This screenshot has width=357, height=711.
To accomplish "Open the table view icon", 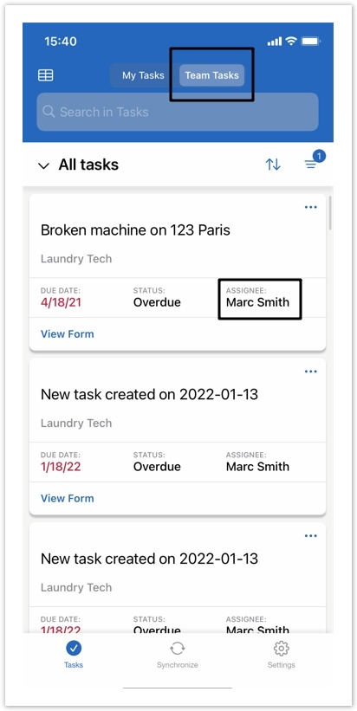I will coord(45,75).
